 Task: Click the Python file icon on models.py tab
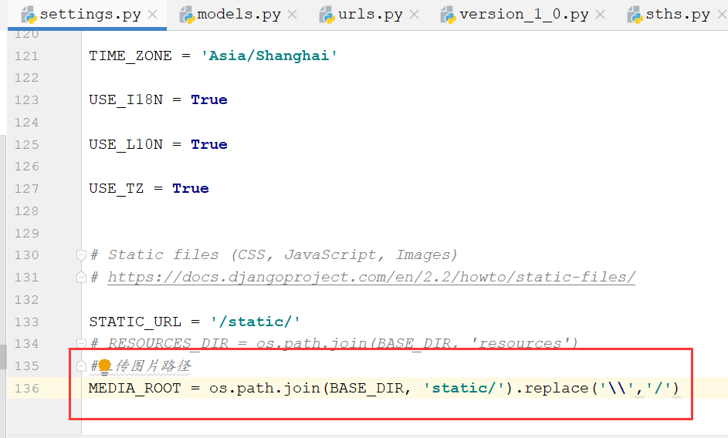click(x=187, y=15)
